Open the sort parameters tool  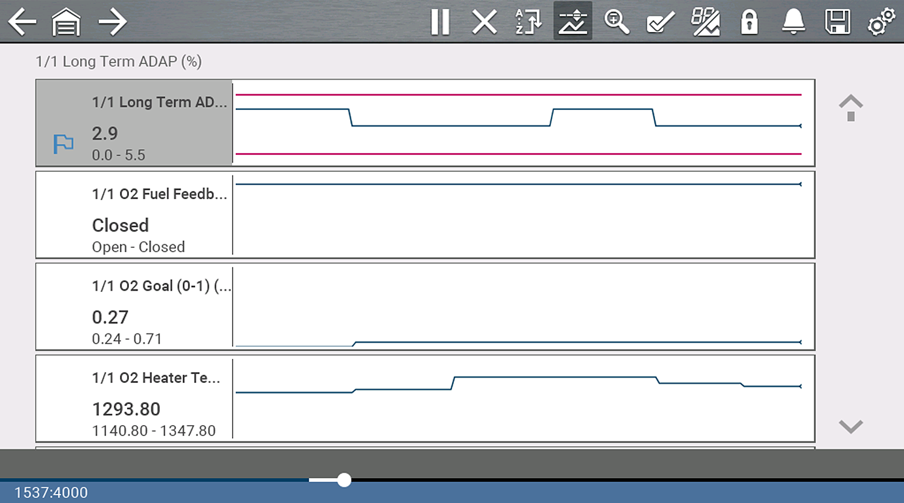click(527, 21)
